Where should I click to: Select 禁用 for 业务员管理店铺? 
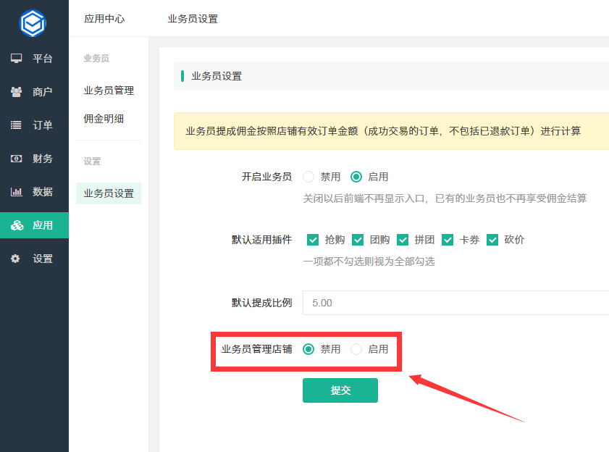(308, 349)
